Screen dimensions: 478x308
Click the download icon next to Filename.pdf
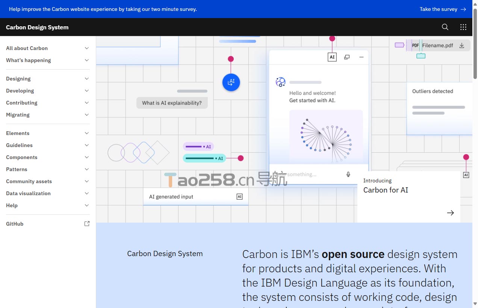462,46
